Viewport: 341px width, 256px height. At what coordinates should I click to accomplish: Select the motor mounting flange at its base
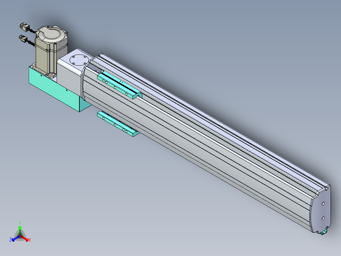(x=45, y=71)
